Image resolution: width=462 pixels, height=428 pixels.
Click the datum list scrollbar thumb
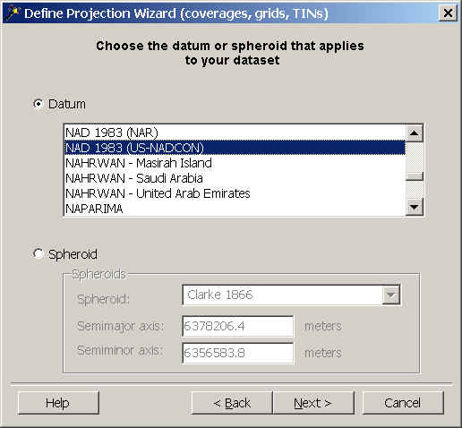pos(415,176)
